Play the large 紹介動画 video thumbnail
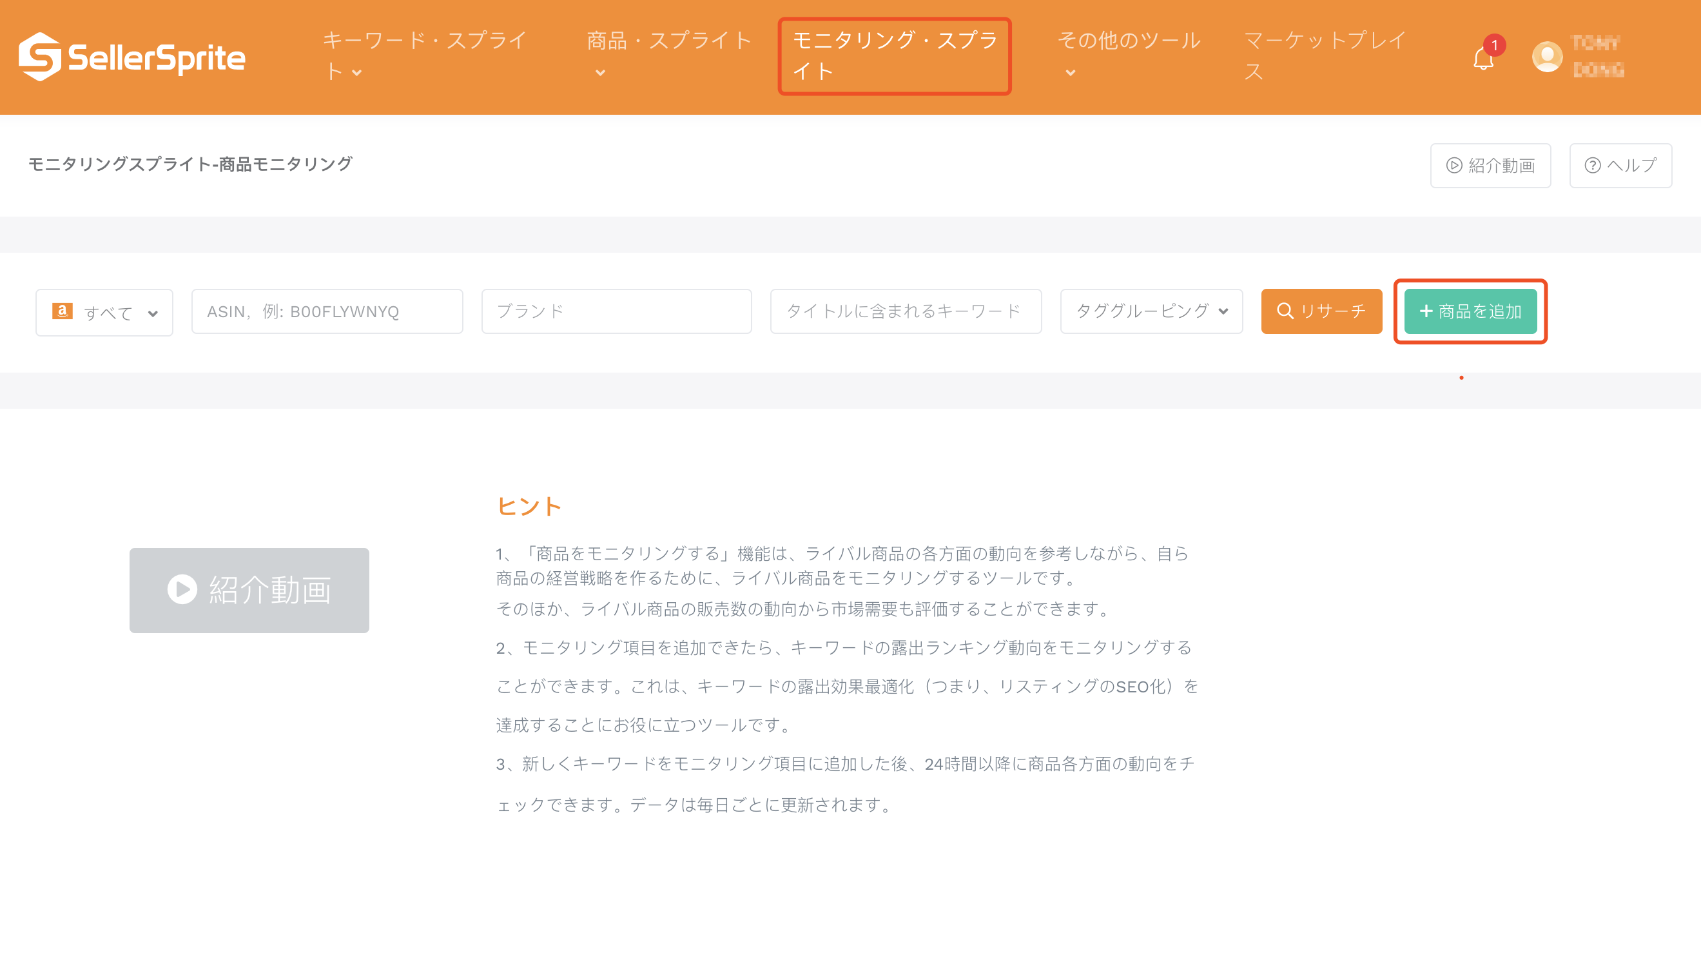 click(x=249, y=591)
